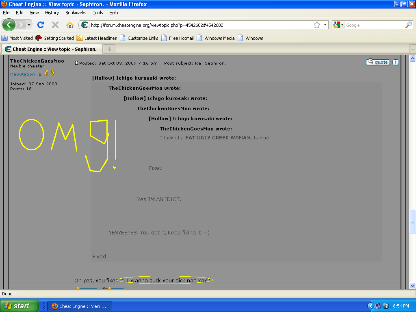
Task: Click the Firefox Home icon
Action: click(x=69, y=25)
